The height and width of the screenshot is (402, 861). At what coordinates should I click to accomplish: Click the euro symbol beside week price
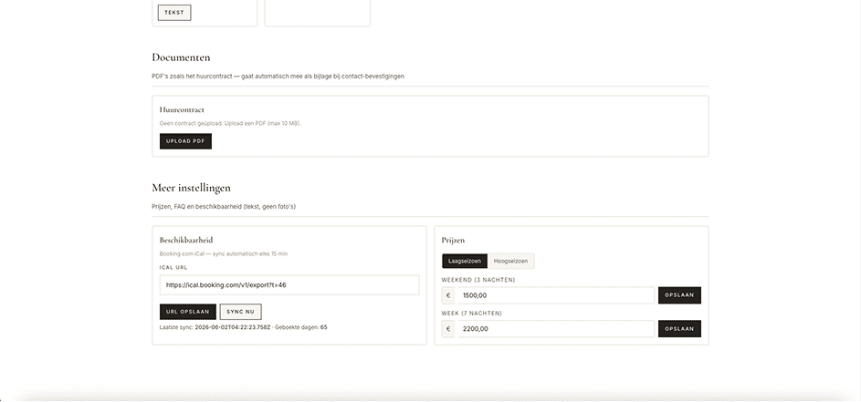[448, 328]
